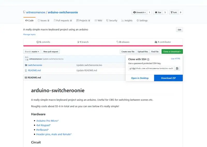207x147 pixels.
Task: Click the Hardware heading in README
Action: 38,114
